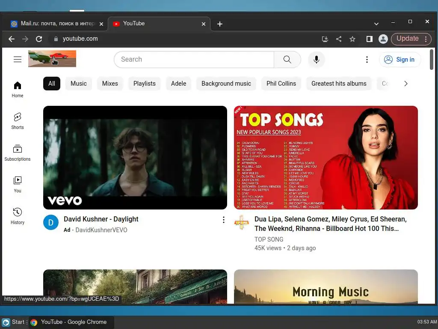Filter by the Playlists chip
The height and width of the screenshot is (329, 438).
(x=145, y=84)
